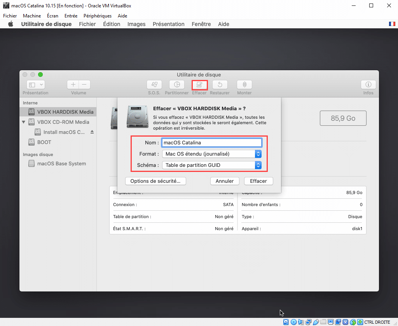The height and width of the screenshot is (326, 398).
Task: Open VirtualBox Machine menu
Action: (32, 16)
